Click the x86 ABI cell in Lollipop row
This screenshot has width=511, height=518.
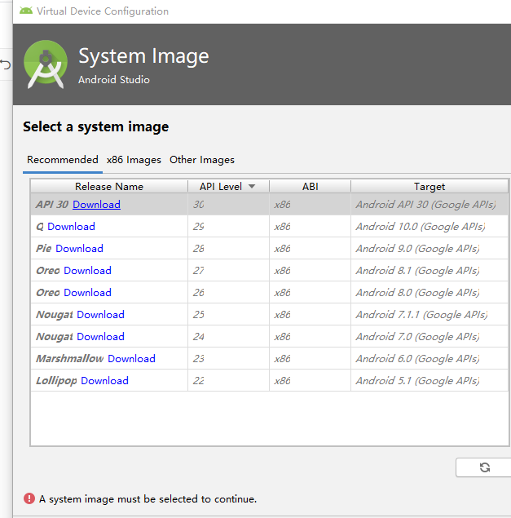click(x=310, y=381)
